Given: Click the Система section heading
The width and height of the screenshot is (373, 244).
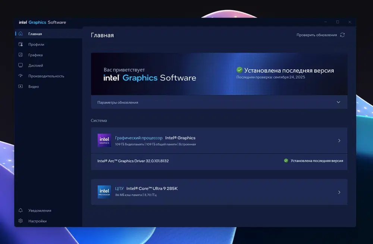Looking at the screenshot, I should click(x=99, y=120).
